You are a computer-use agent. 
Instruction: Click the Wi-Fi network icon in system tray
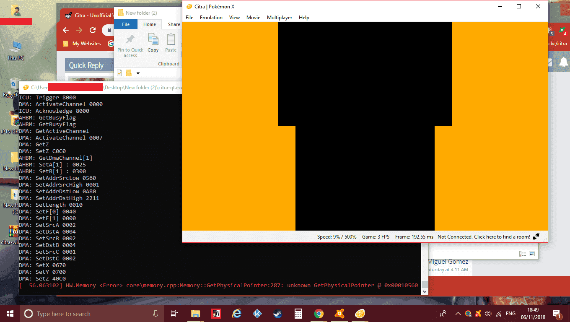coord(499,314)
